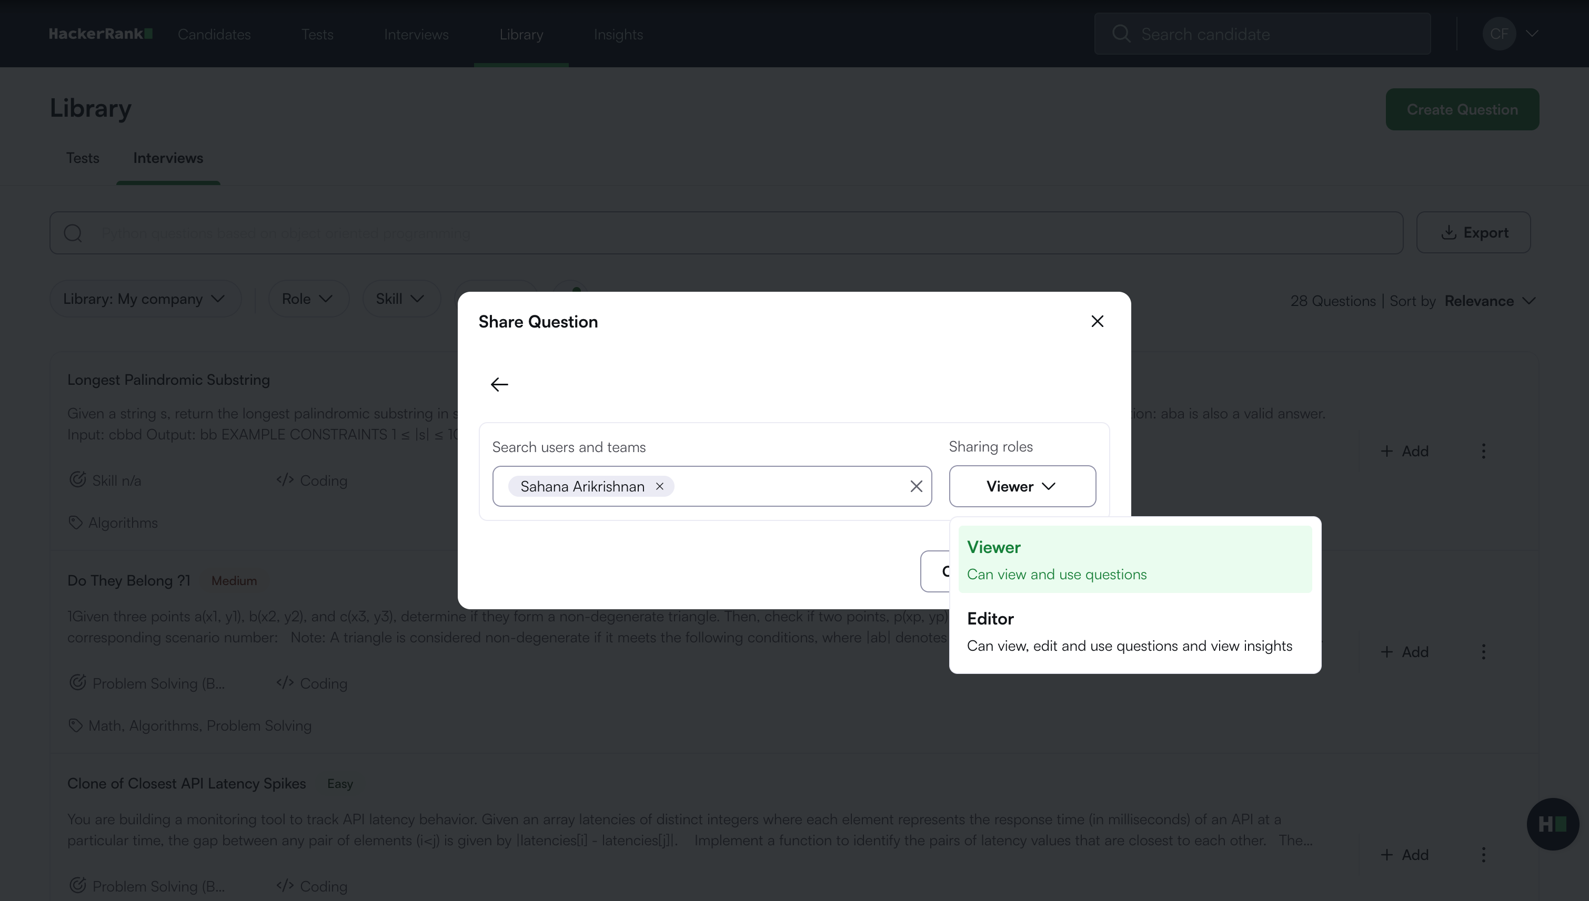
Task: Switch to the Tests library tab
Action: (x=83, y=158)
